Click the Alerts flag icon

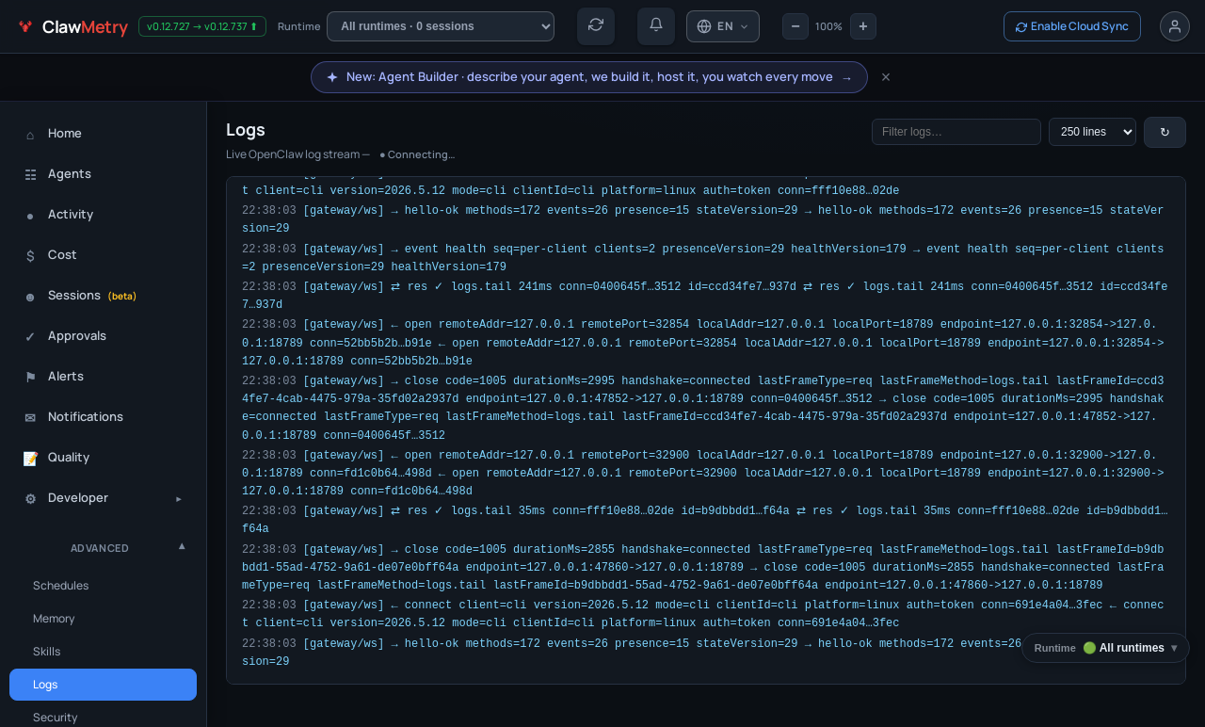coord(30,378)
